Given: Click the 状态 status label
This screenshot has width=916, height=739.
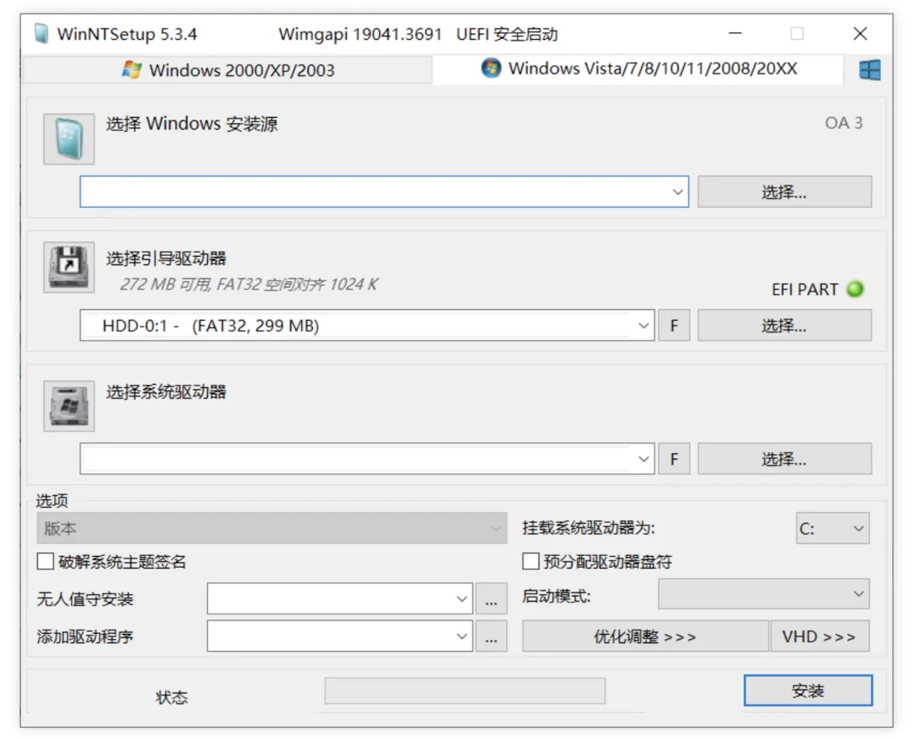Looking at the screenshot, I should [171, 697].
